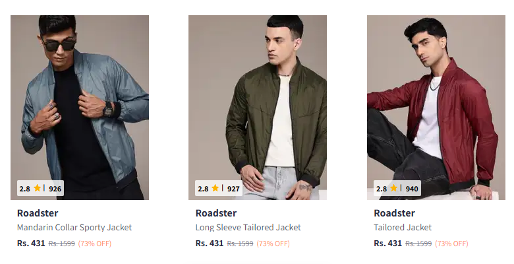Open the maroon Tailored Jacket photo
The width and height of the screenshot is (514, 264).
(x=436, y=99)
